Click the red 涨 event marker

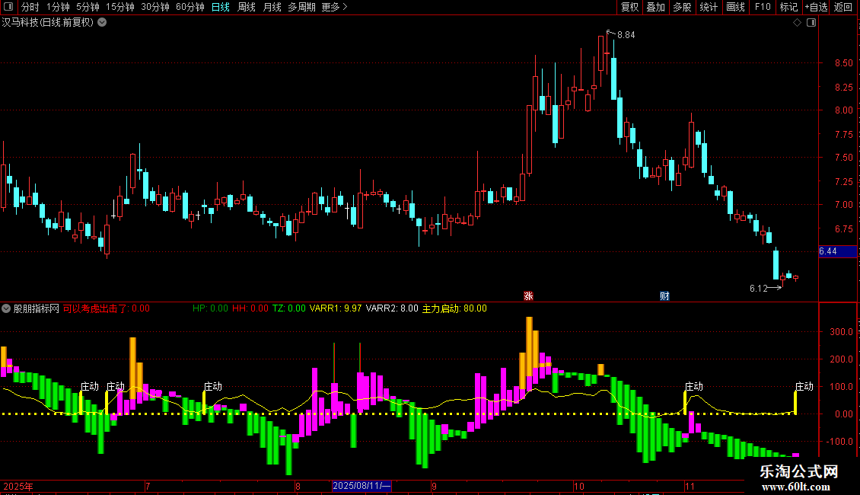529,295
